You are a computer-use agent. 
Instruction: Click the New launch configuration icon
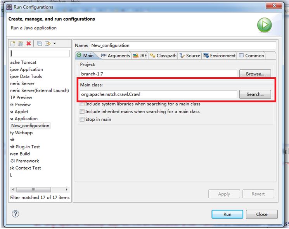(x=13, y=44)
